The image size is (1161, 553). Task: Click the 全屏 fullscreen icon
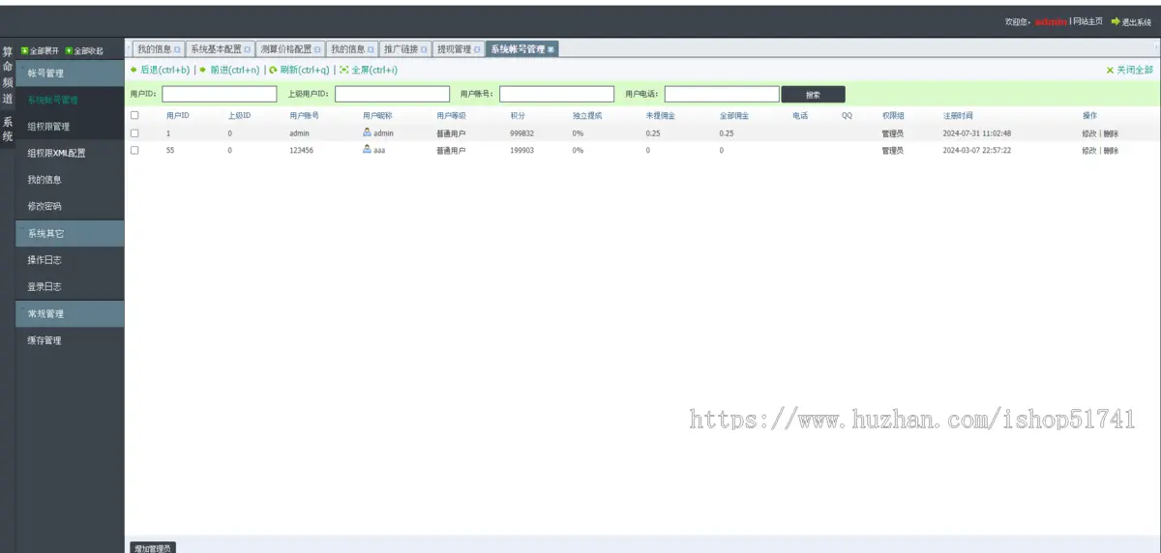click(343, 70)
